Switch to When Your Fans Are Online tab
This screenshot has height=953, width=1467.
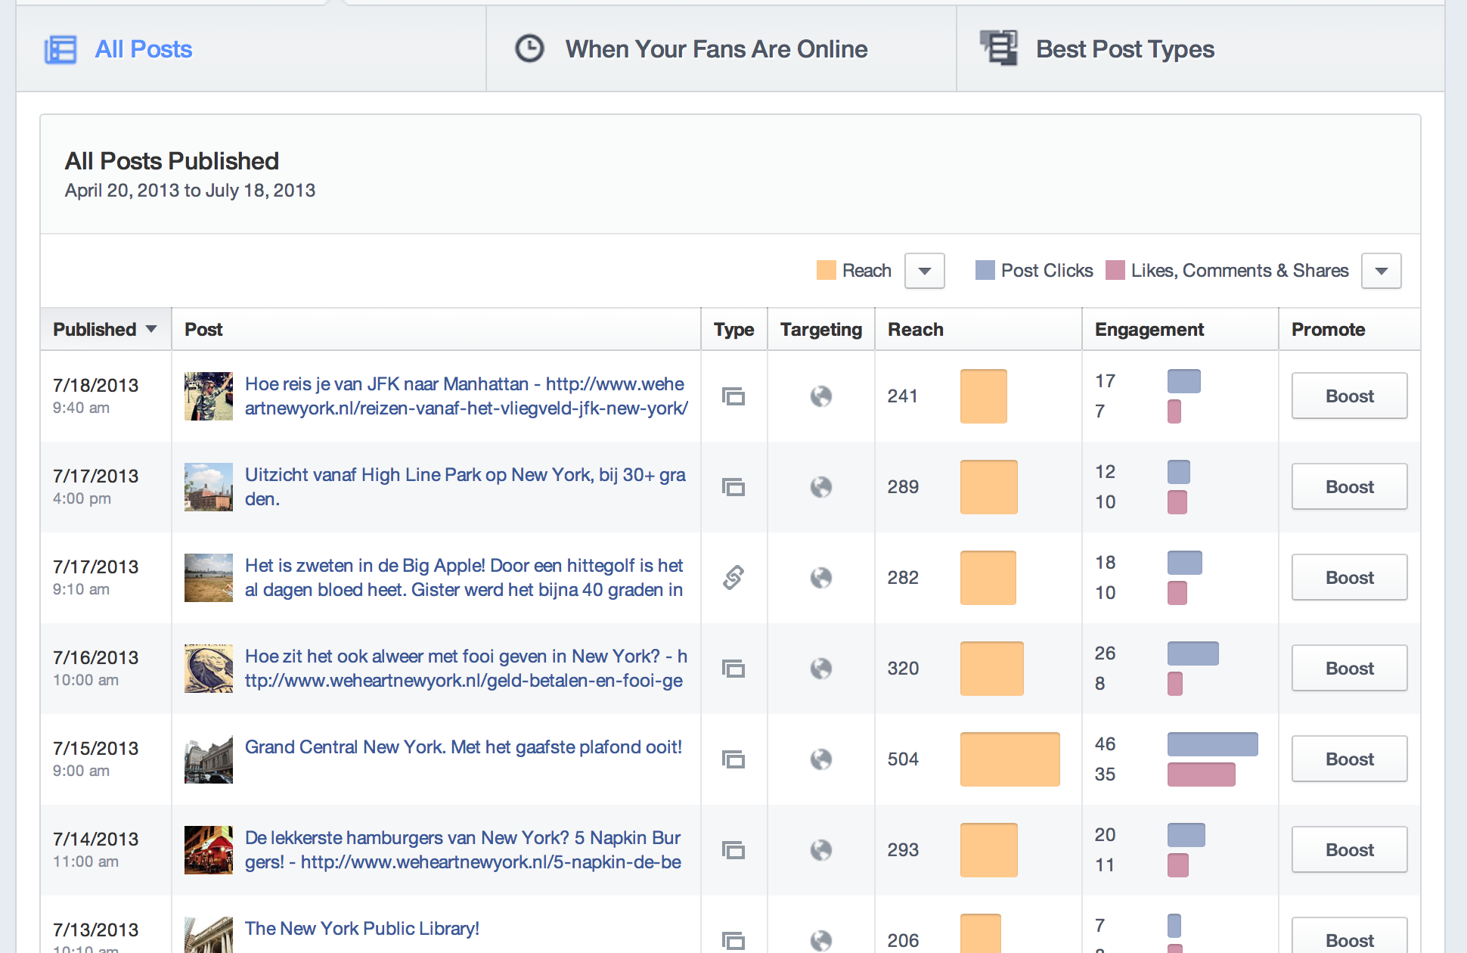point(715,50)
